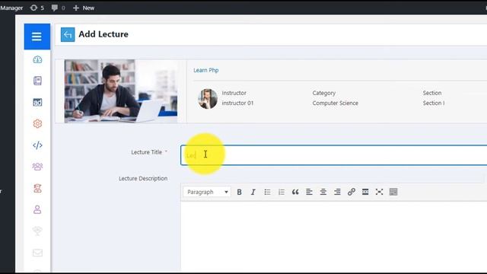Open the instructor sidebar icon

pos(37,188)
